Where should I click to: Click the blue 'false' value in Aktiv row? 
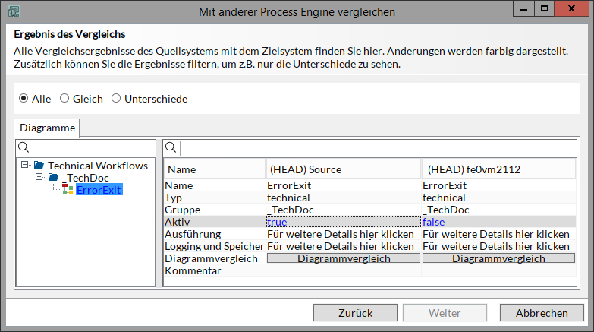pos(433,222)
